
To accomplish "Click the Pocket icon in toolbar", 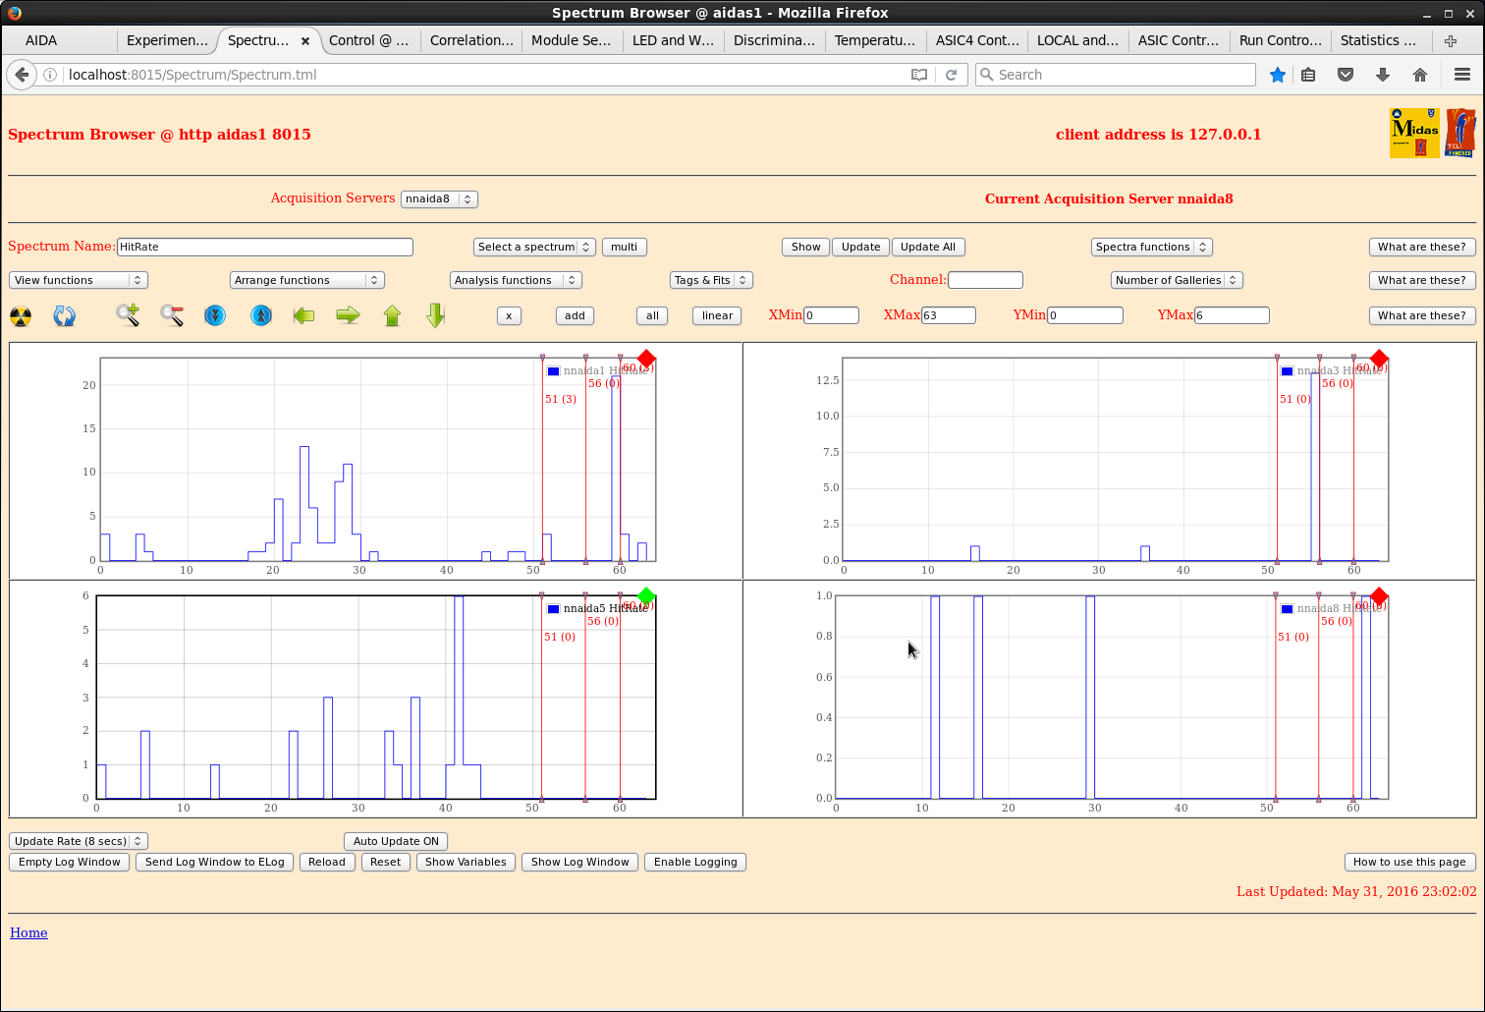I will pos(1346,75).
